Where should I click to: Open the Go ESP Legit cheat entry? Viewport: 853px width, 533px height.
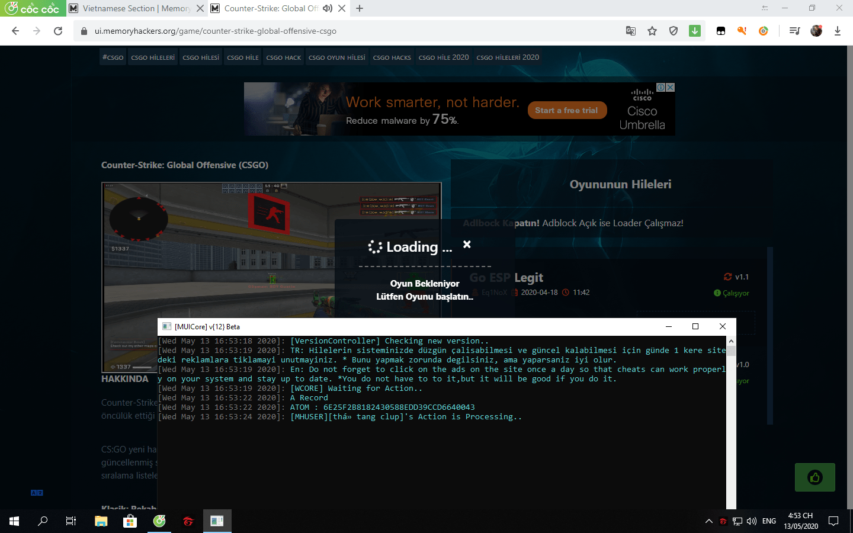click(x=506, y=277)
